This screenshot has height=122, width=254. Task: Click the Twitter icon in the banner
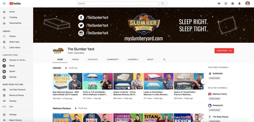pyautogui.click(x=81, y=25)
